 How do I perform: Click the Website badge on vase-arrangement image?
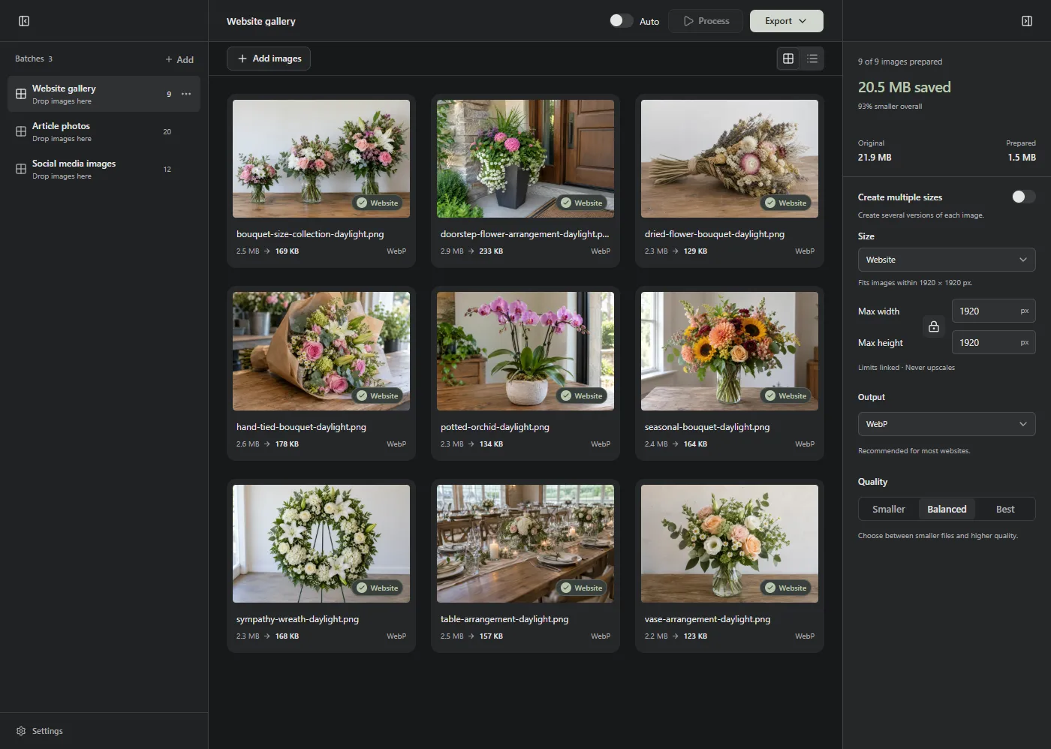[x=785, y=588]
